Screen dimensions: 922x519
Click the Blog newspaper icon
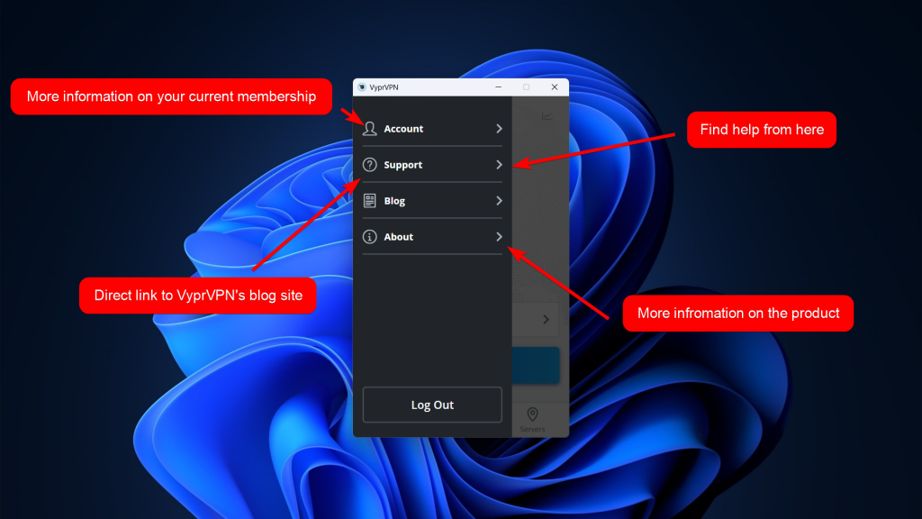(369, 201)
